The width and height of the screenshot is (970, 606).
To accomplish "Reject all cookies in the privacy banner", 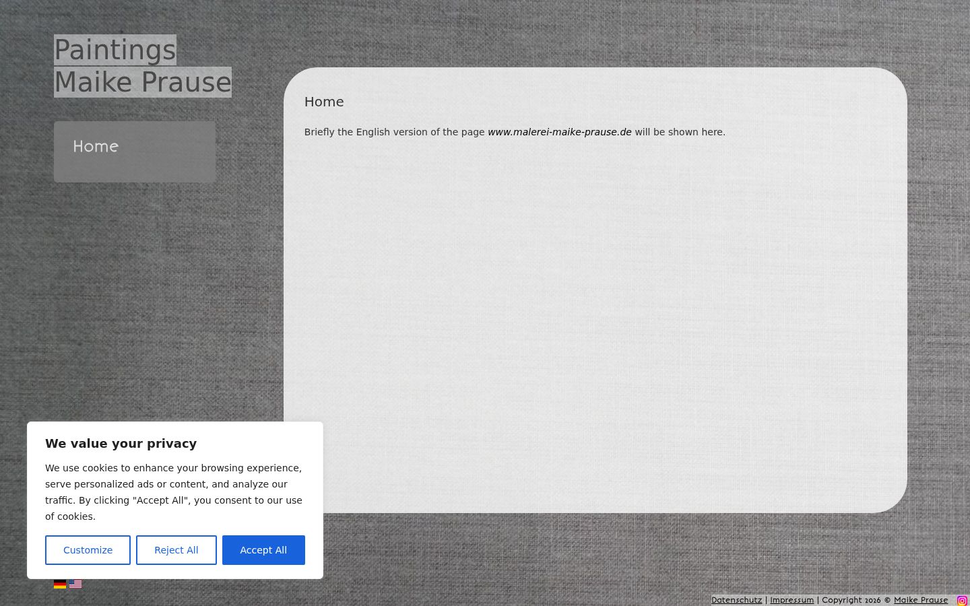I will 176,550.
